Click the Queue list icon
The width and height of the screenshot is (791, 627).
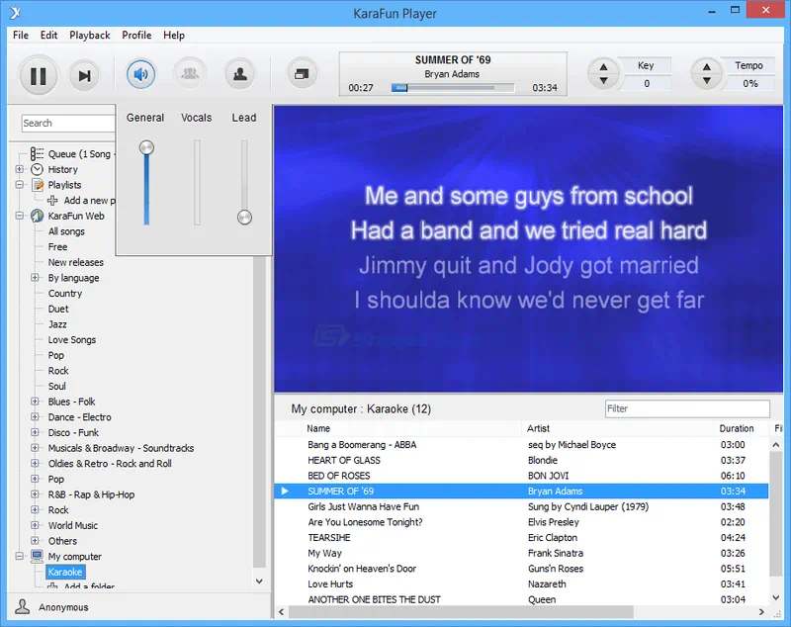37,154
